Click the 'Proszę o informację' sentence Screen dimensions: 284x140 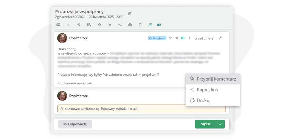(x=108, y=75)
